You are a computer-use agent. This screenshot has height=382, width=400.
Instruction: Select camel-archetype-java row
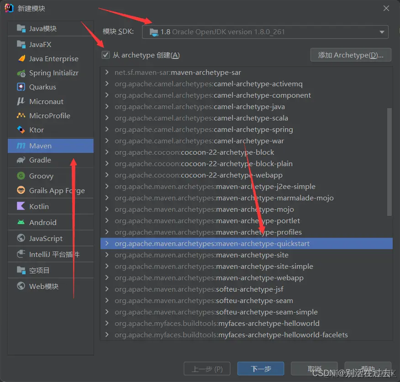[x=247, y=107]
